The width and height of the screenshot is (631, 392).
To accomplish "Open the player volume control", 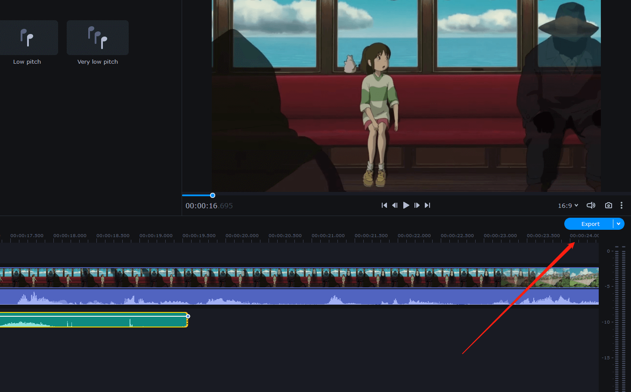I will pos(591,205).
